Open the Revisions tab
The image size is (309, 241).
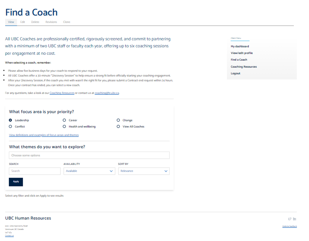click(x=51, y=22)
